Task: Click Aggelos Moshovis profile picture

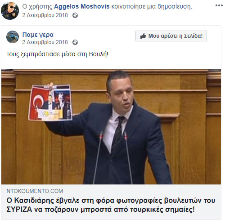Action: pos(10,11)
